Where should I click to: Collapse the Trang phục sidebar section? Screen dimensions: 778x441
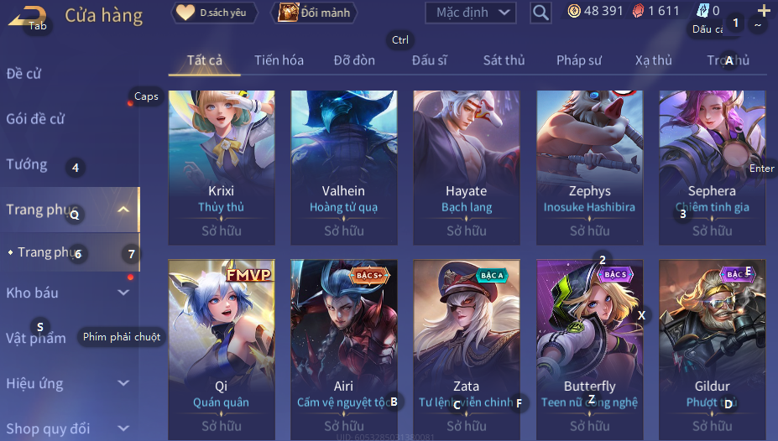123,210
